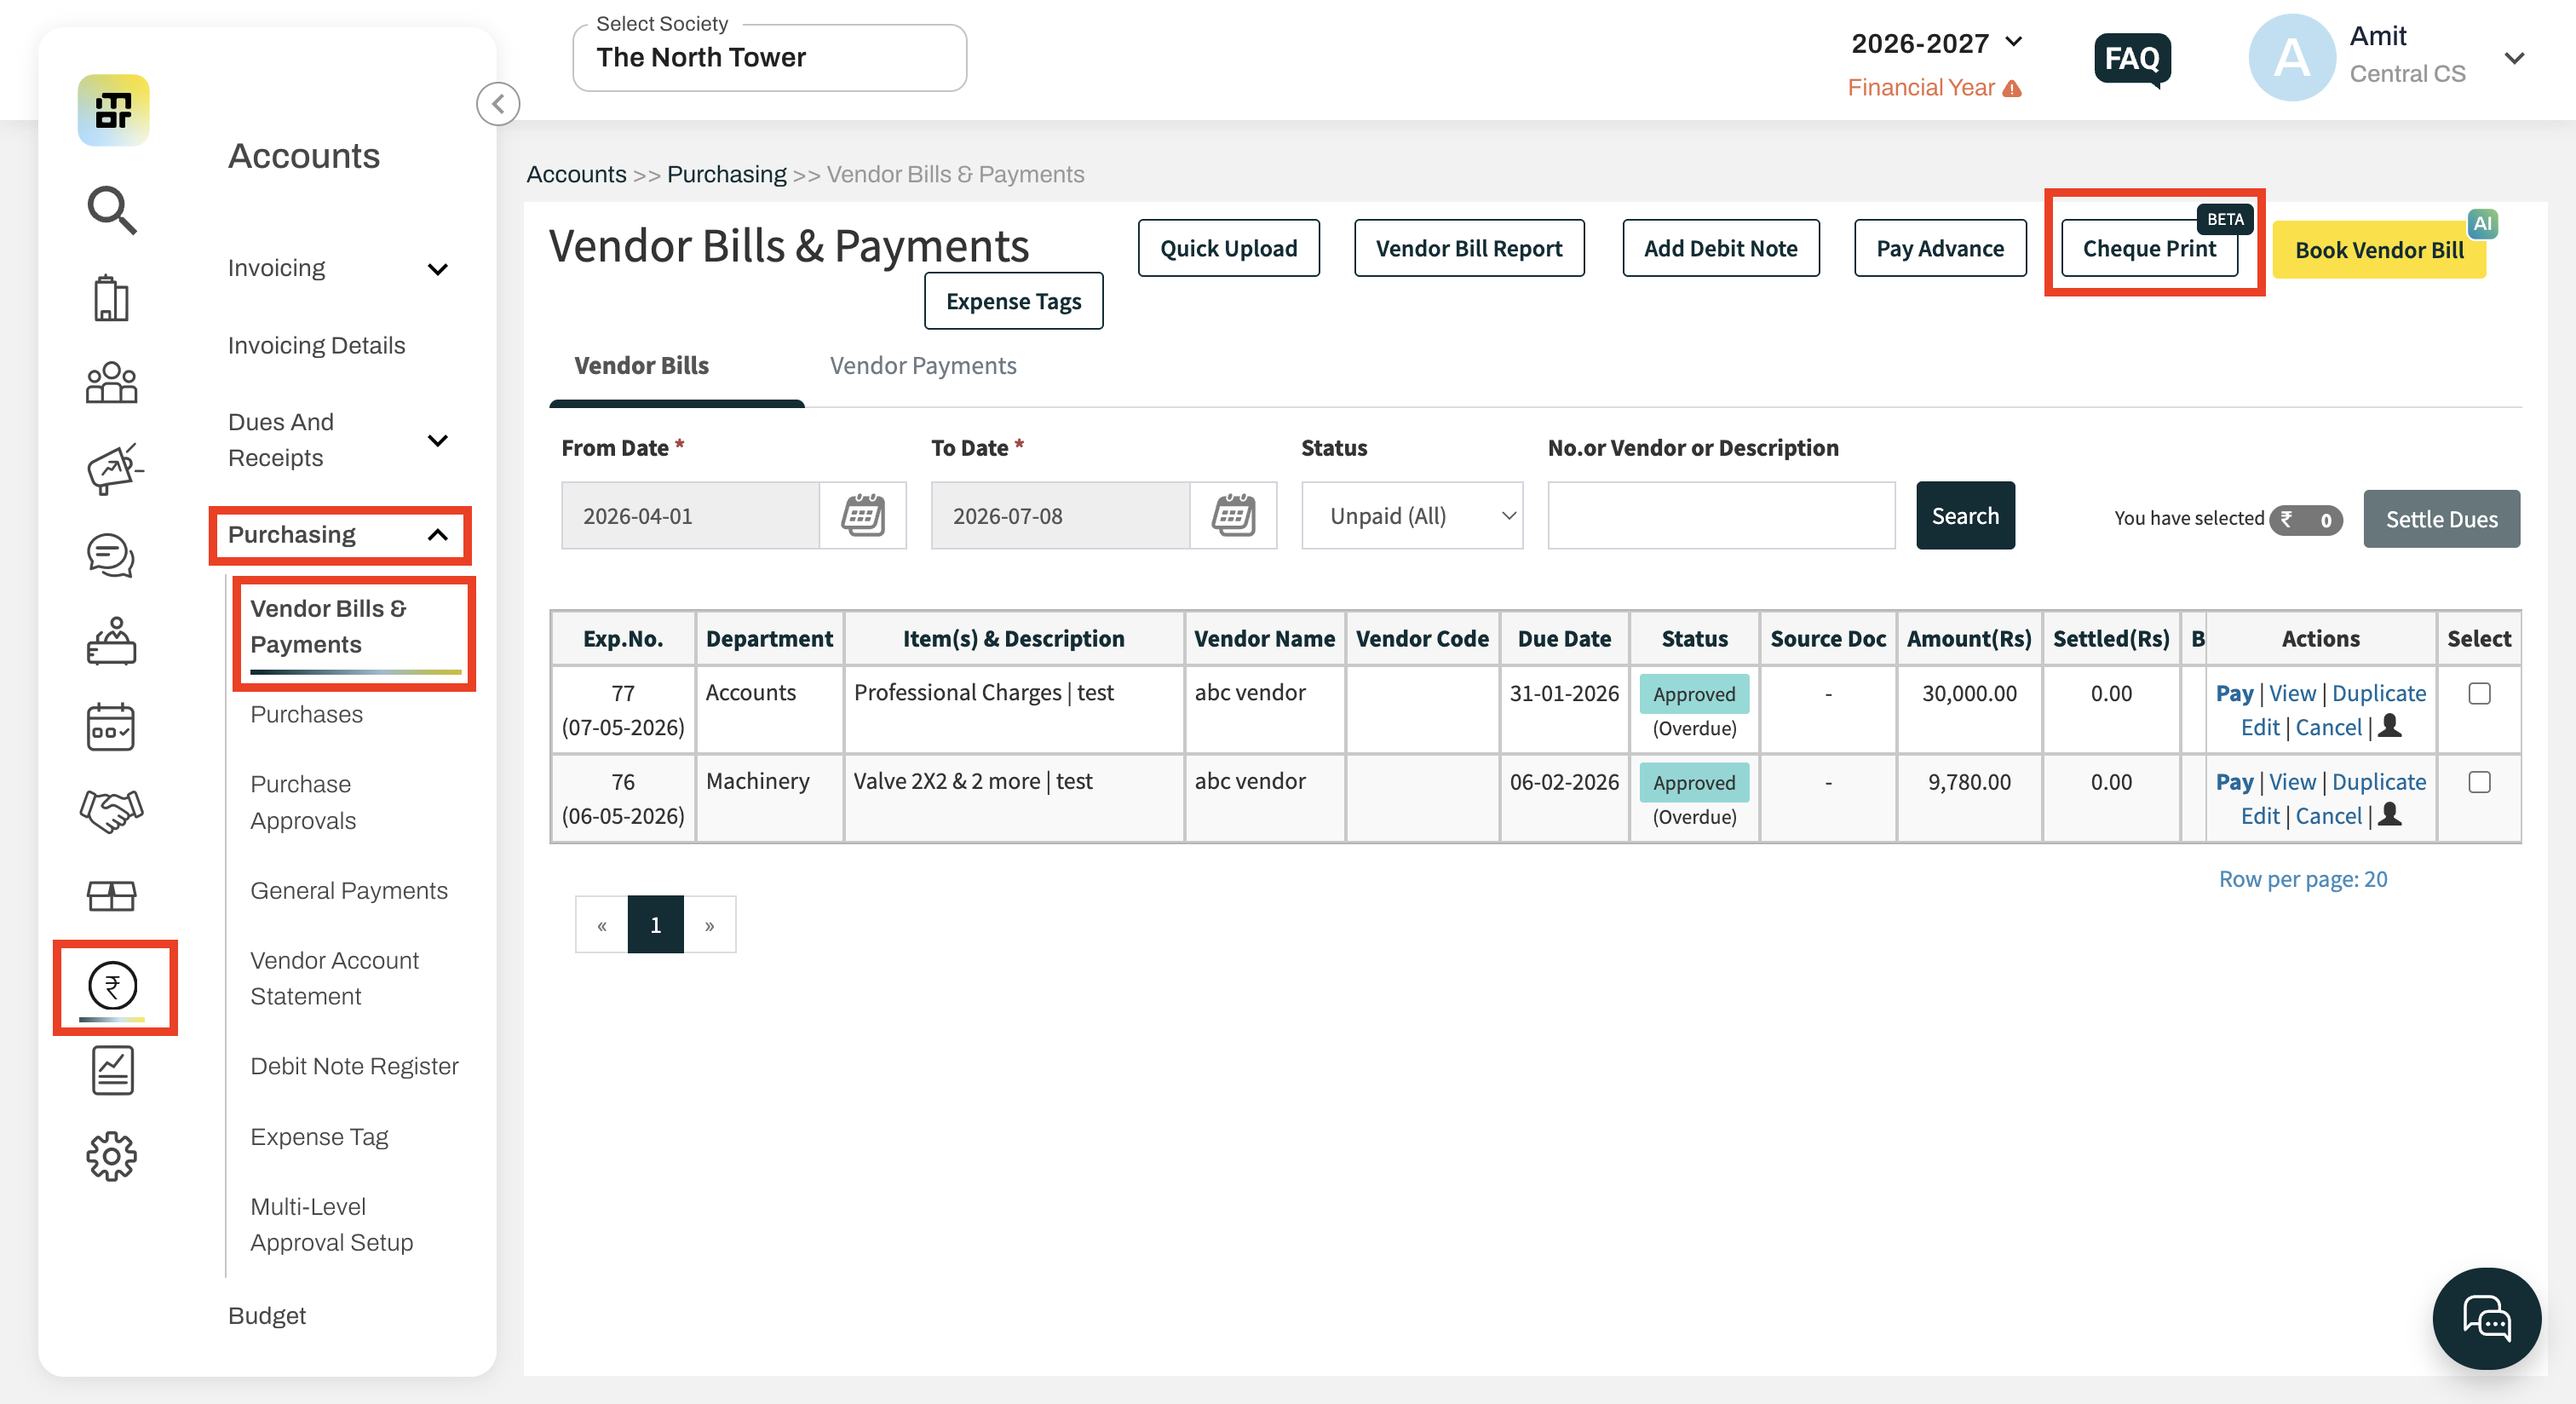Image resolution: width=2576 pixels, height=1404 pixels.
Task: Click Purchasing breadcrumb link
Action: [x=726, y=174]
